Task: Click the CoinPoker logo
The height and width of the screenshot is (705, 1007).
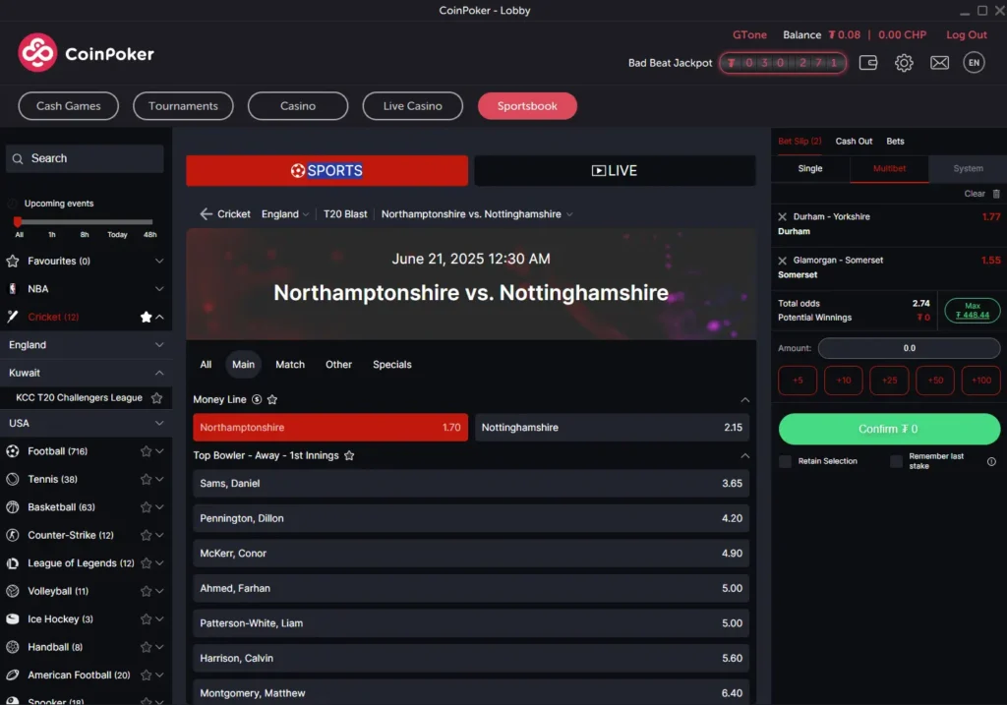Action: (x=87, y=53)
